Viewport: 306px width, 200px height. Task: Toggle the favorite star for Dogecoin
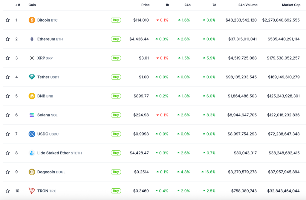click(x=8, y=172)
